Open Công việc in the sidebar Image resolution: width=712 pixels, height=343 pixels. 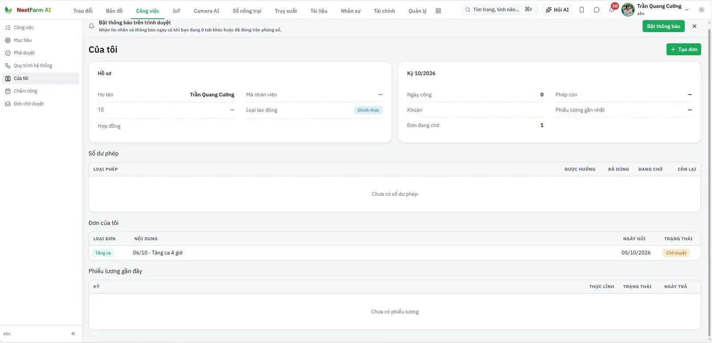40,28
